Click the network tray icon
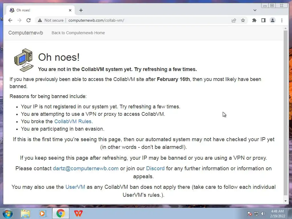This screenshot has height=219, width=292. pos(256,214)
